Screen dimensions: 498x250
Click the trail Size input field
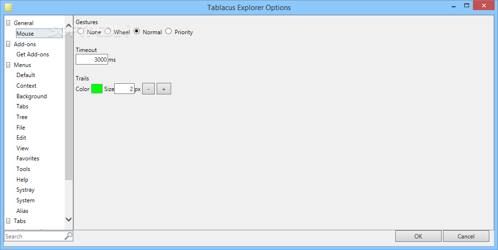[x=124, y=89]
